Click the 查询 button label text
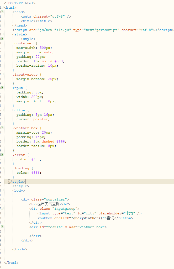The width and height of the screenshot is (174, 269). pos(110,218)
